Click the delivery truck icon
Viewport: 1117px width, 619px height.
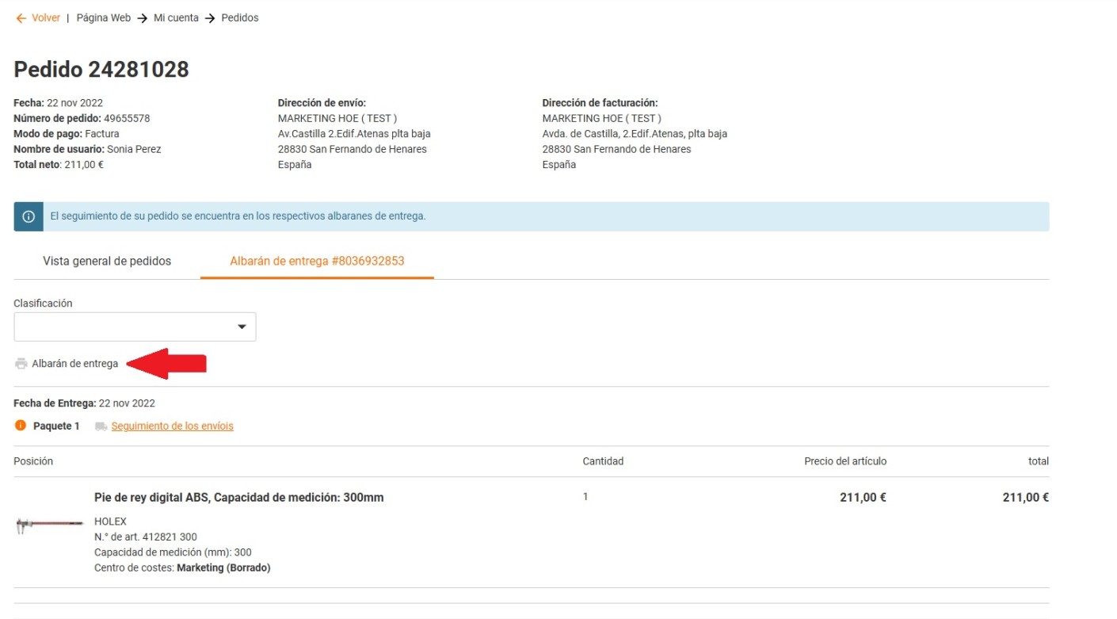(101, 426)
